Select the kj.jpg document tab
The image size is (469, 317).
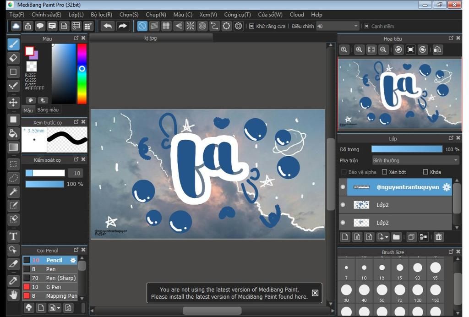(150, 38)
